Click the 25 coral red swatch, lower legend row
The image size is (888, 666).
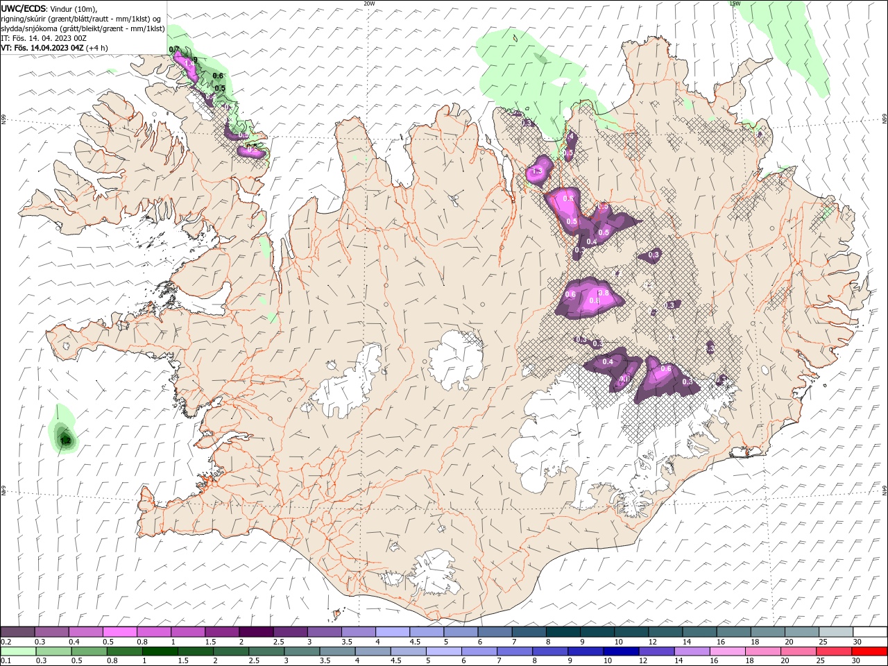coord(832,651)
